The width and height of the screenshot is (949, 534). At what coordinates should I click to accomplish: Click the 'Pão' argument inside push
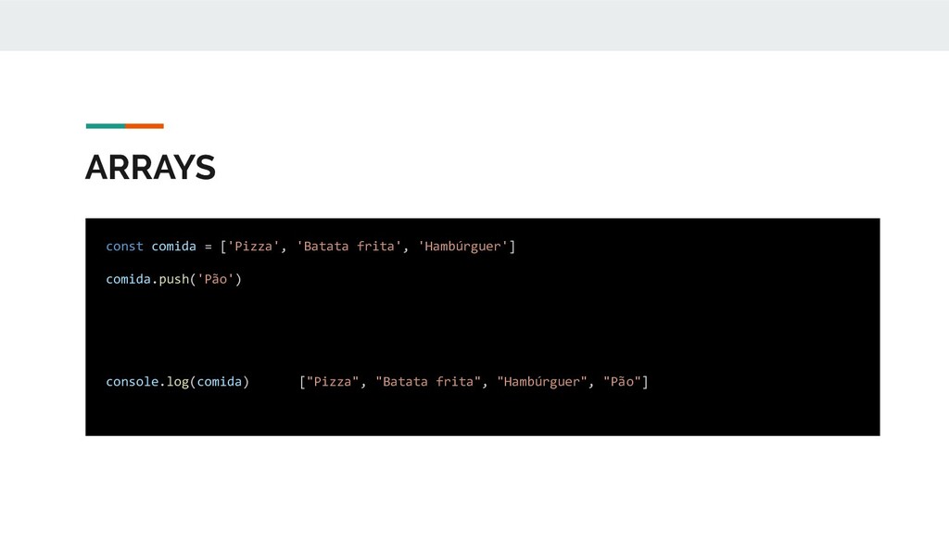[215, 279]
